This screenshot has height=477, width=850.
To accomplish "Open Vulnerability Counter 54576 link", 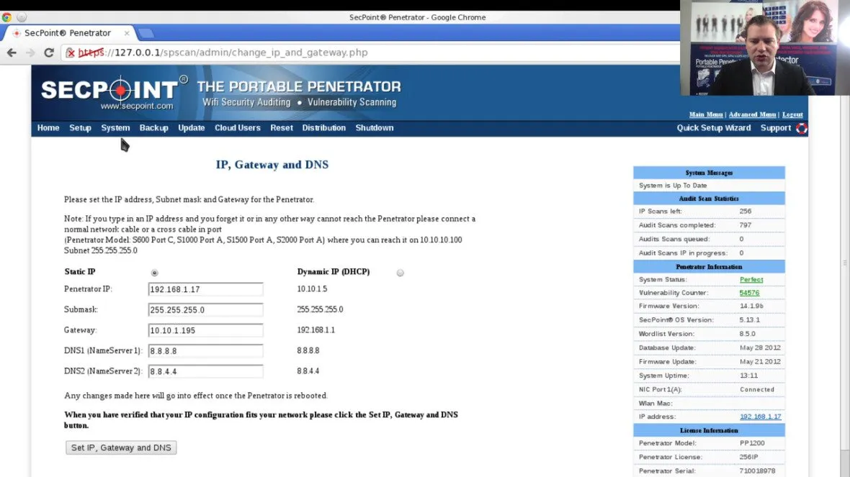I will [749, 293].
